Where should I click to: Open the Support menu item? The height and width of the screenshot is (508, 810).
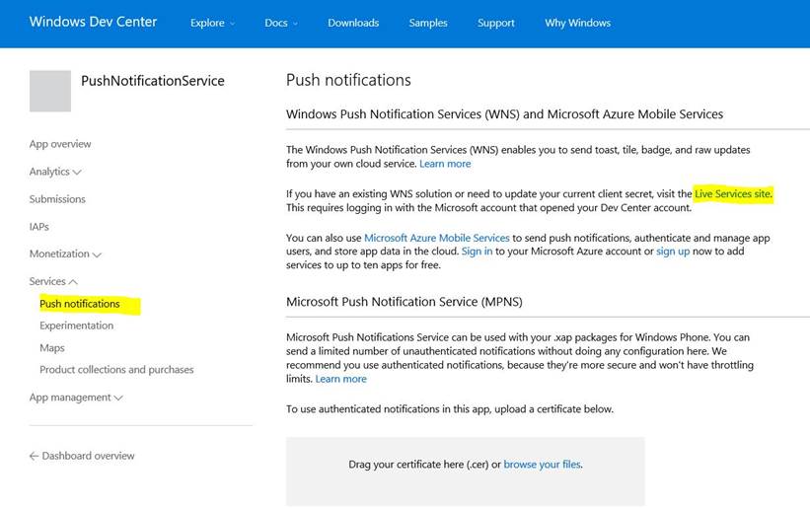(496, 23)
